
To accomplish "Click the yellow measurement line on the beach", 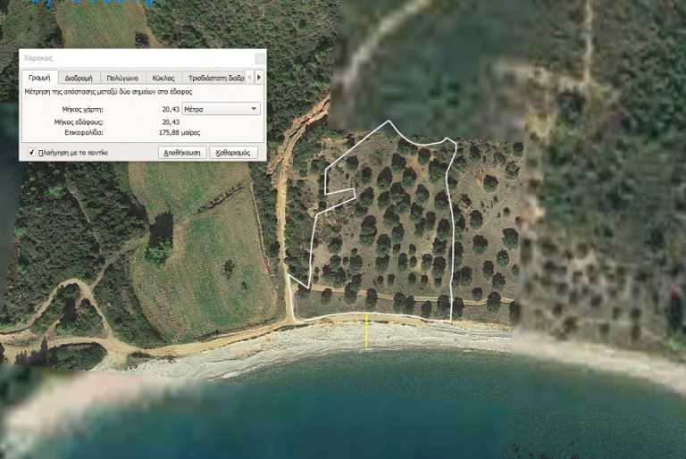I will (366, 332).
